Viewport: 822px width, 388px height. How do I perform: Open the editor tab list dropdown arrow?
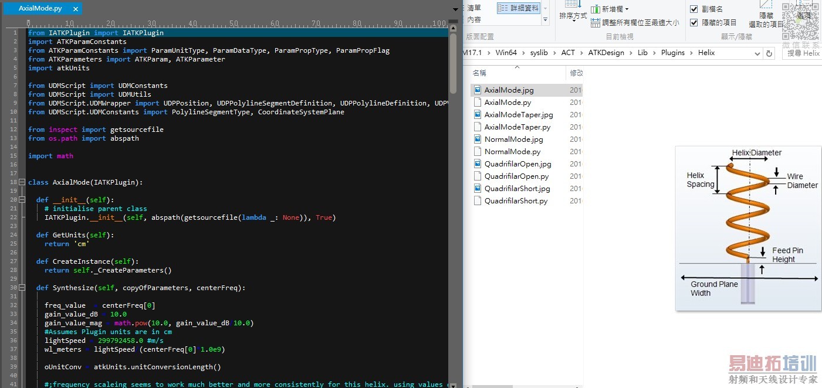coord(456,9)
